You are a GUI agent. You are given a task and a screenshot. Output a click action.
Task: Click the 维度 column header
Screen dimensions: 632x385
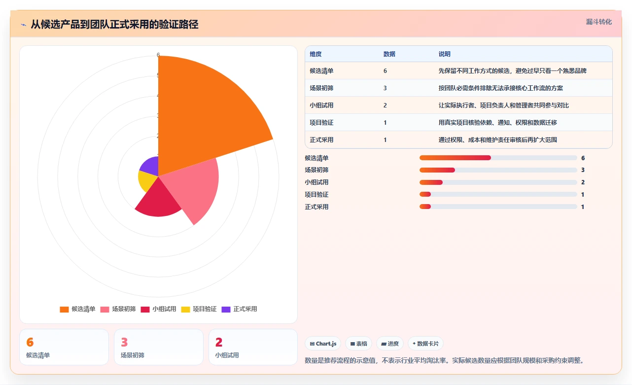coord(316,54)
